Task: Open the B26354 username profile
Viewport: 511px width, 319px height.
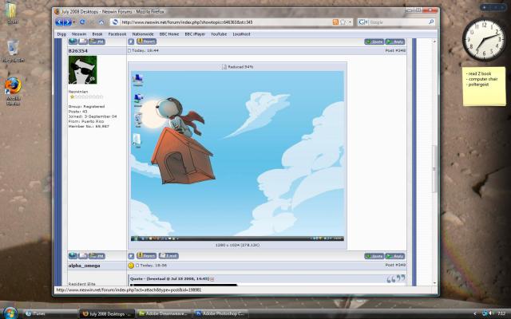Action: pyautogui.click(x=78, y=51)
